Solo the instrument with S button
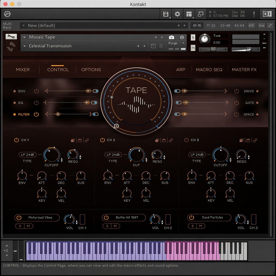The width and height of the screenshot is (276, 276). [x=193, y=37]
